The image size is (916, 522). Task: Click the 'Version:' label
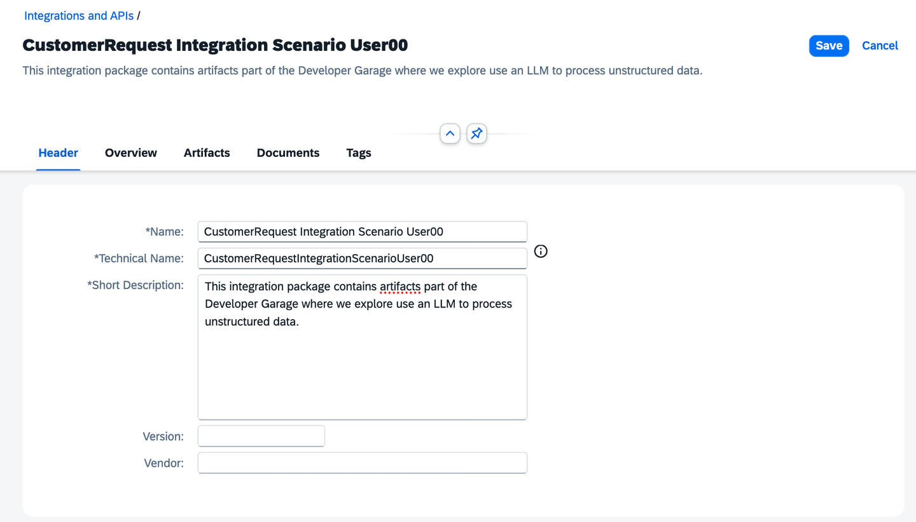(x=163, y=436)
